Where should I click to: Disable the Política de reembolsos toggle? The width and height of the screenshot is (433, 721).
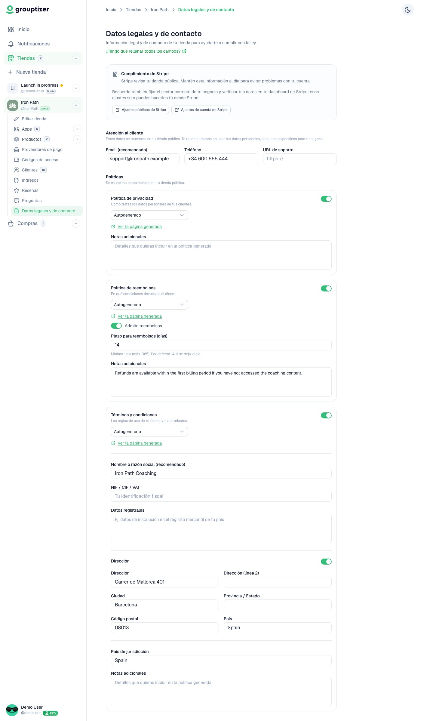click(326, 288)
